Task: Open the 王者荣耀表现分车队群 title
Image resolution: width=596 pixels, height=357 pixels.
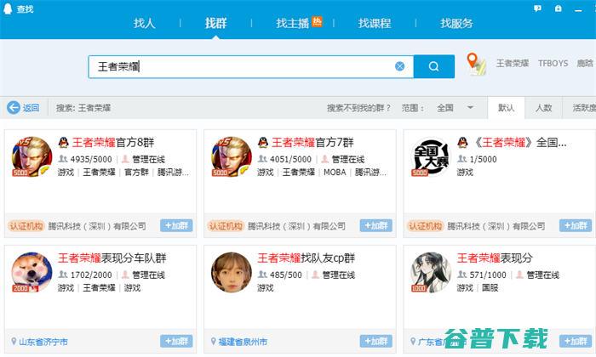Action: coord(112,258)
